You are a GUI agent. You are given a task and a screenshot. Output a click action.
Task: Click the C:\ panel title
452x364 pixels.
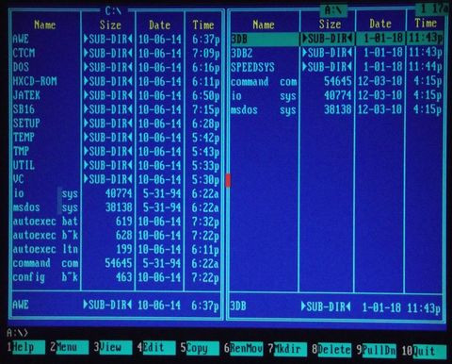pos(113,11)
